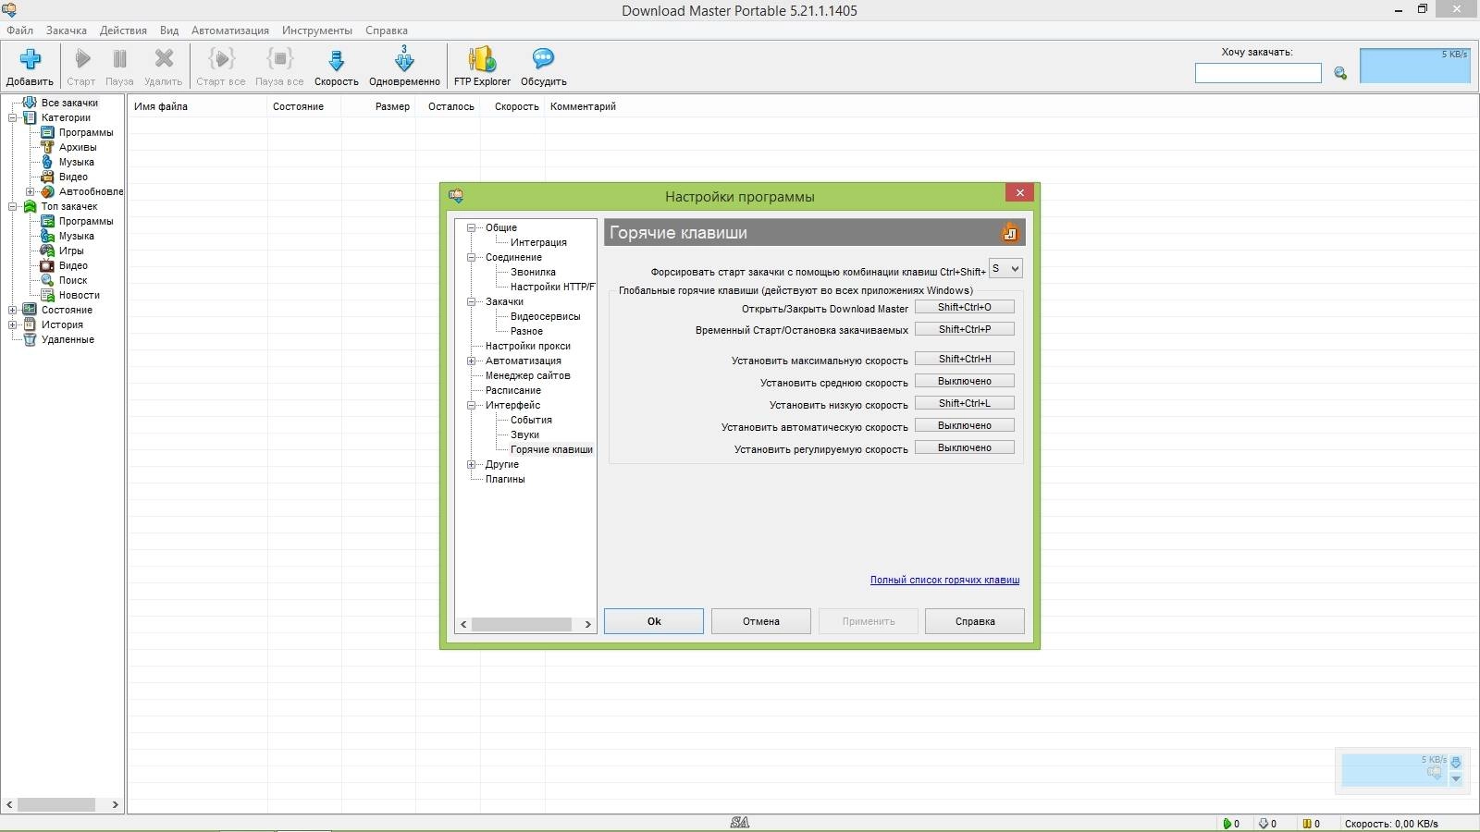Collapse the Общие node in settings tree
This screenshot has width=1480, height=832.
[471, 227]
